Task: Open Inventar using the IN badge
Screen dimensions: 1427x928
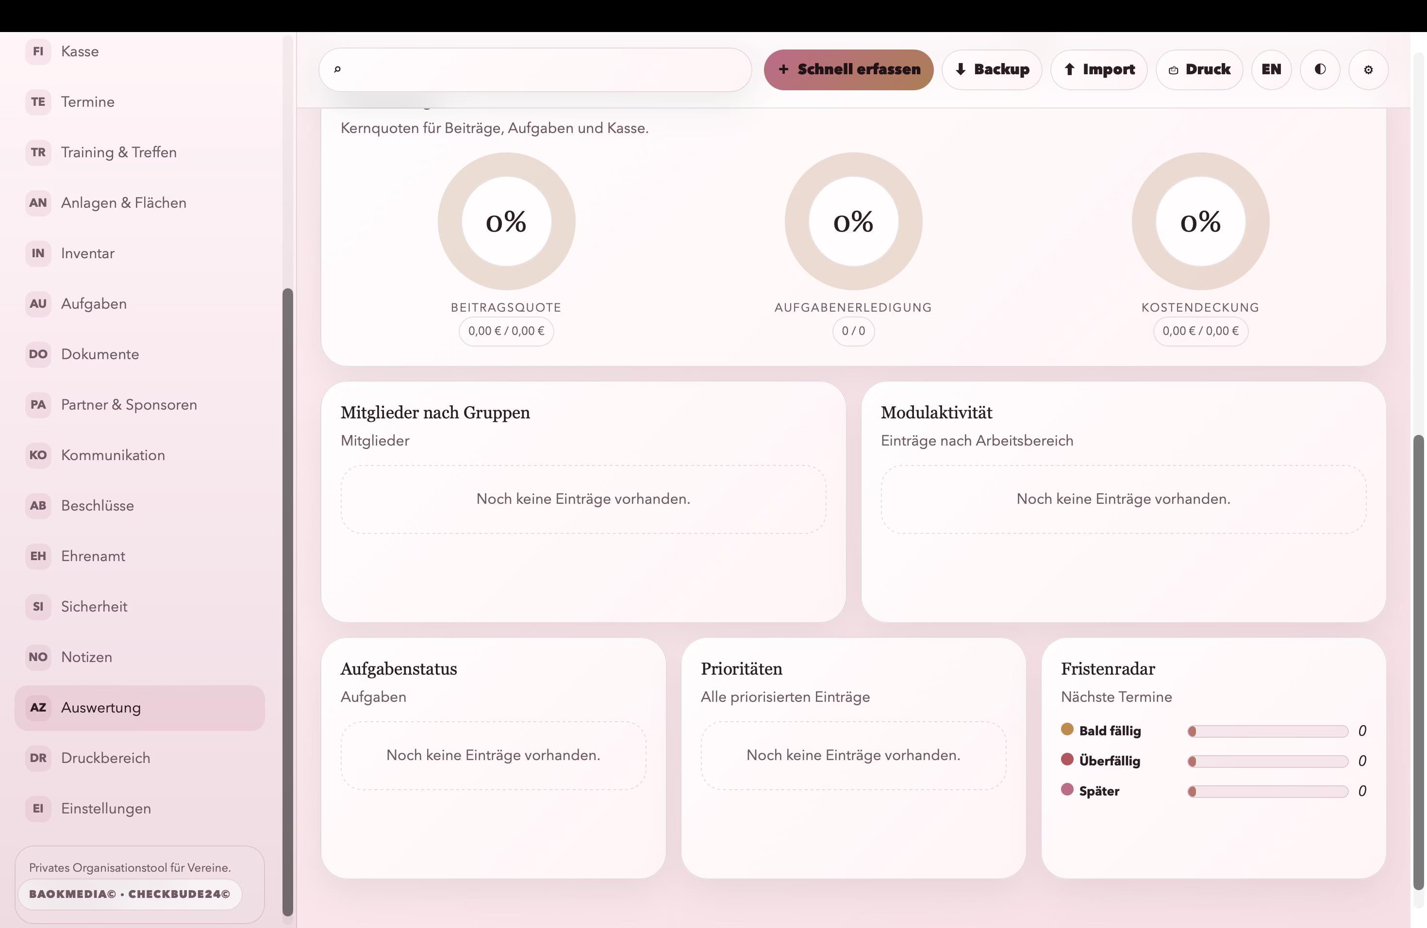Action: pos(38,253)
